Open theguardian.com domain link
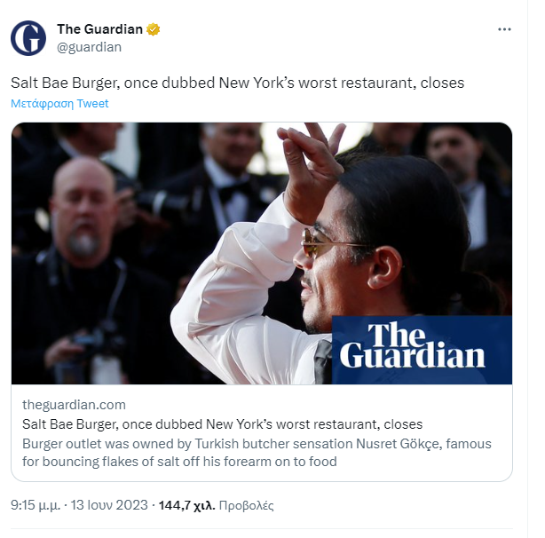The width and height of the screenshot is (545, 538). click(74, 405)
